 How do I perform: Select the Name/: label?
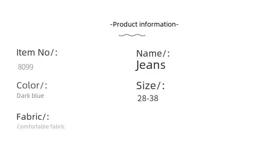point(153,54)
